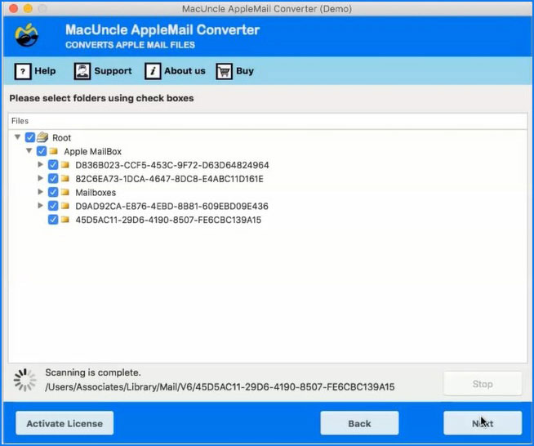Go Back to previous step
Image resolution: width=534 pixels, height=446 pixels.
[359, 423]
